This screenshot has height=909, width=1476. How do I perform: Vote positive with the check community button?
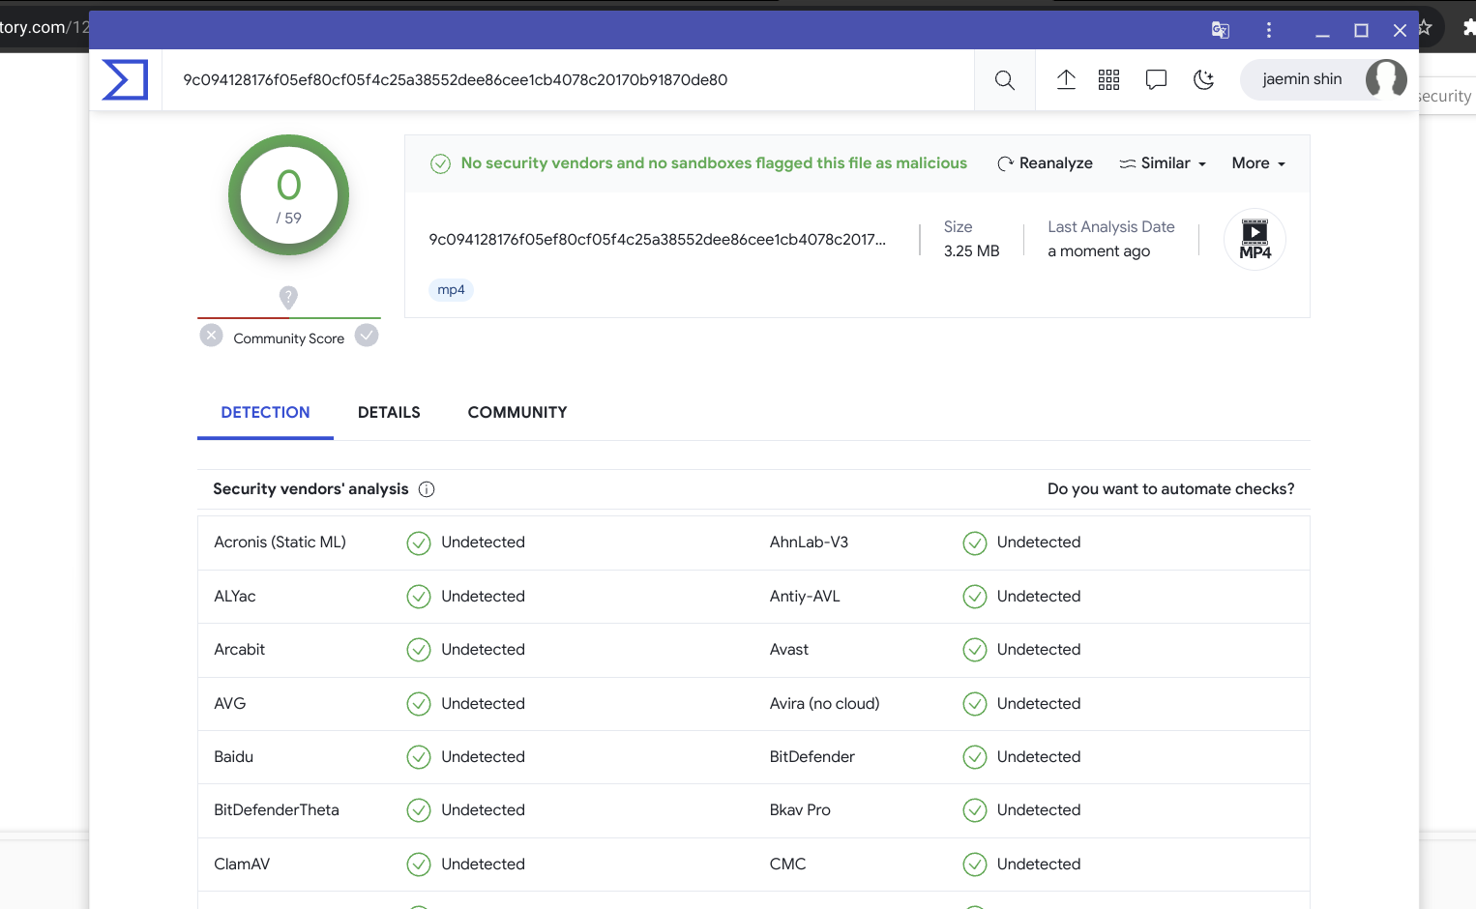pos(367,336)
